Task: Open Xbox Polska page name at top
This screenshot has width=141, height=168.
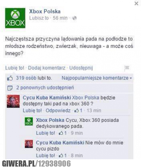Action: tap(45, 12)
